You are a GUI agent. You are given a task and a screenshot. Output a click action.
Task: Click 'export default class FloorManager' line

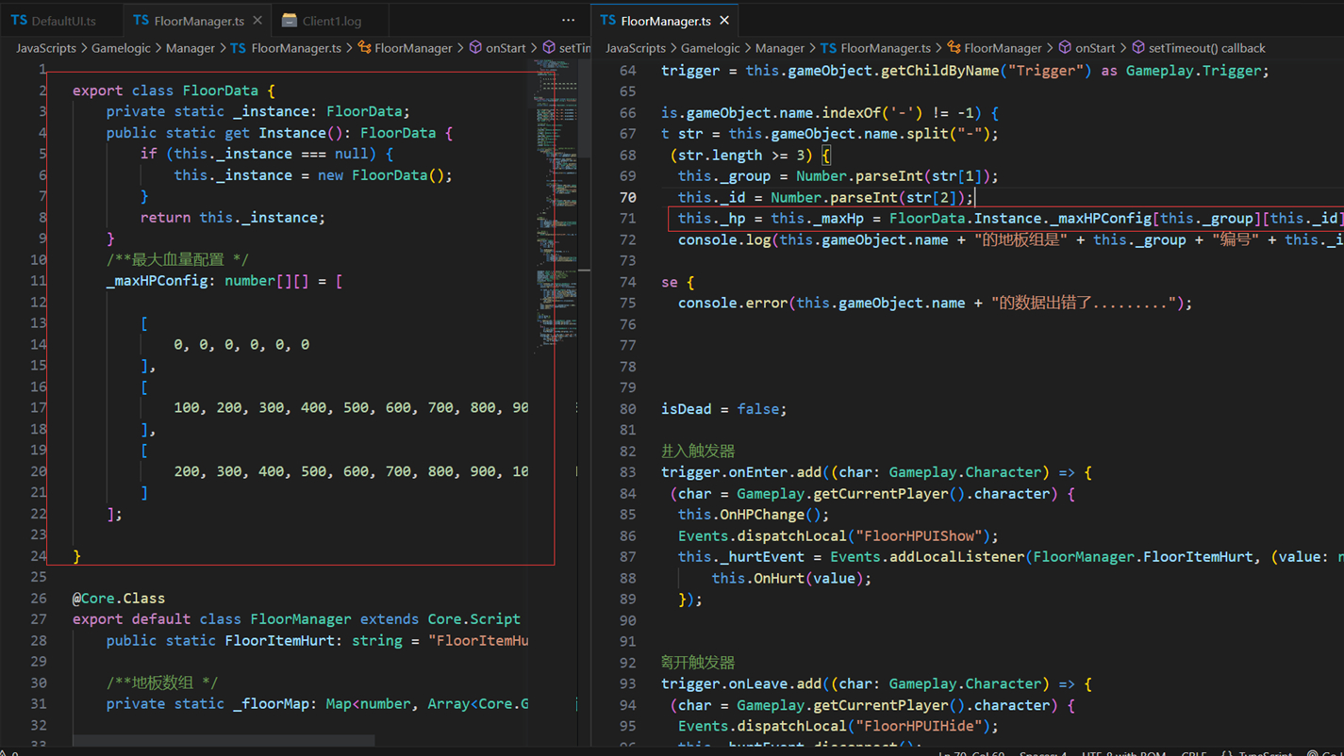(x=296, y=618)
